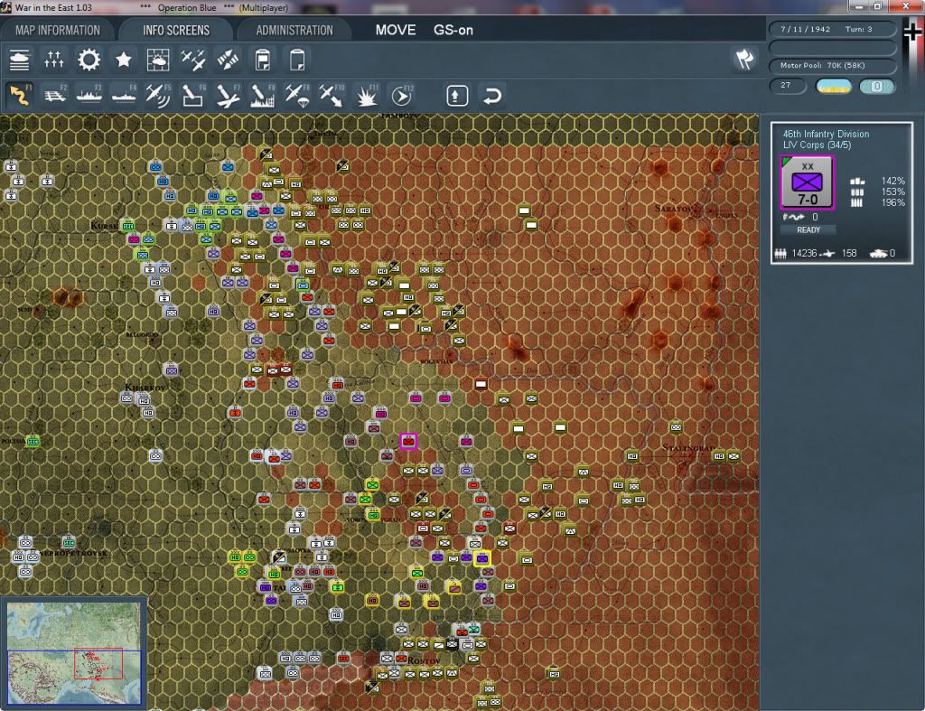The height and width of the screenshot is (711, 925).
Task: Select the yellow-highlighted purple unit on the map
Action: coord(482,558)
